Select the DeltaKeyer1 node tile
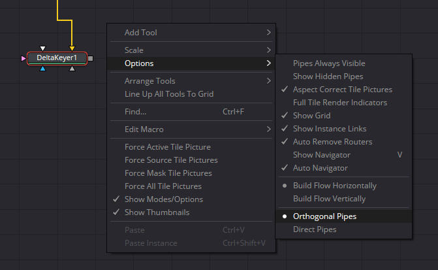 57,58
